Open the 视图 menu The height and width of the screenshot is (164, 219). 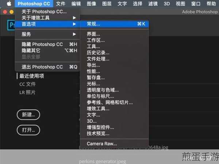(x=180, y=4)
